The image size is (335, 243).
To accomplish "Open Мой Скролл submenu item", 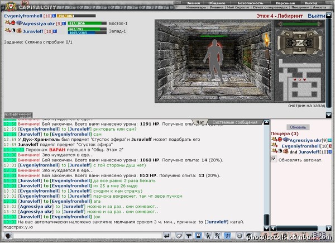I will tap(238, 7).
